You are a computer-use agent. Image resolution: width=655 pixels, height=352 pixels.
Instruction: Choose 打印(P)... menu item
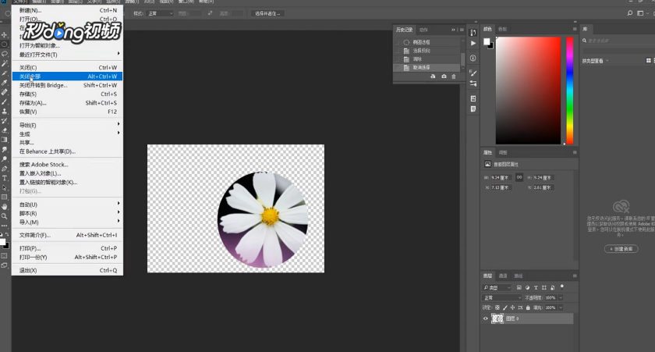[x=67, y=248]
